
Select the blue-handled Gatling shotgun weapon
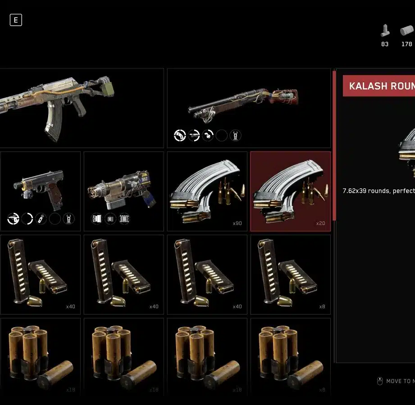[124, 191]
